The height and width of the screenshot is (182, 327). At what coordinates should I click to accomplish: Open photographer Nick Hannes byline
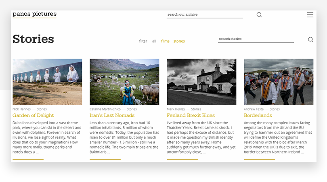point(21,109)
